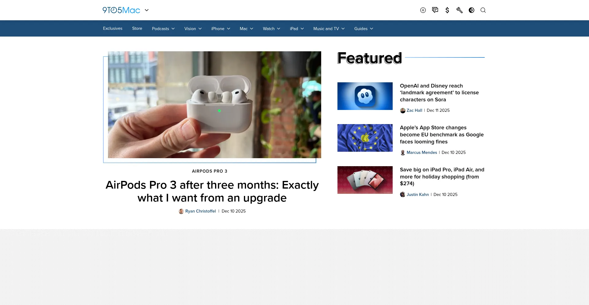The width and height of the screenshot is (589, 305).
Task: Click the iPad deals red thumbnail
Action: pos(365,180)
